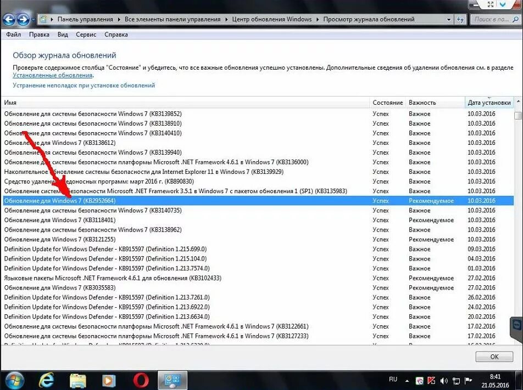The height and width of the screenshot is (390, 523).
Task: Select Internet Explorer 11 cumulative update KB3139929
Action: pyautogui.click(x=258, y=172)
